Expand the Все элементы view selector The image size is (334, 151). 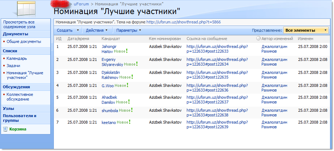coord(306,30)
